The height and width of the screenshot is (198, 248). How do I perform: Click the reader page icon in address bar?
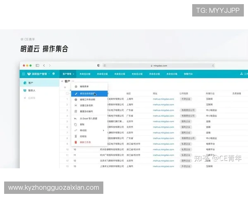tap(105, 66)
